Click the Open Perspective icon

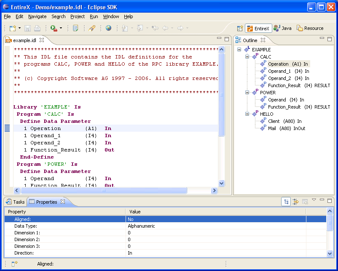click(240, 29)
